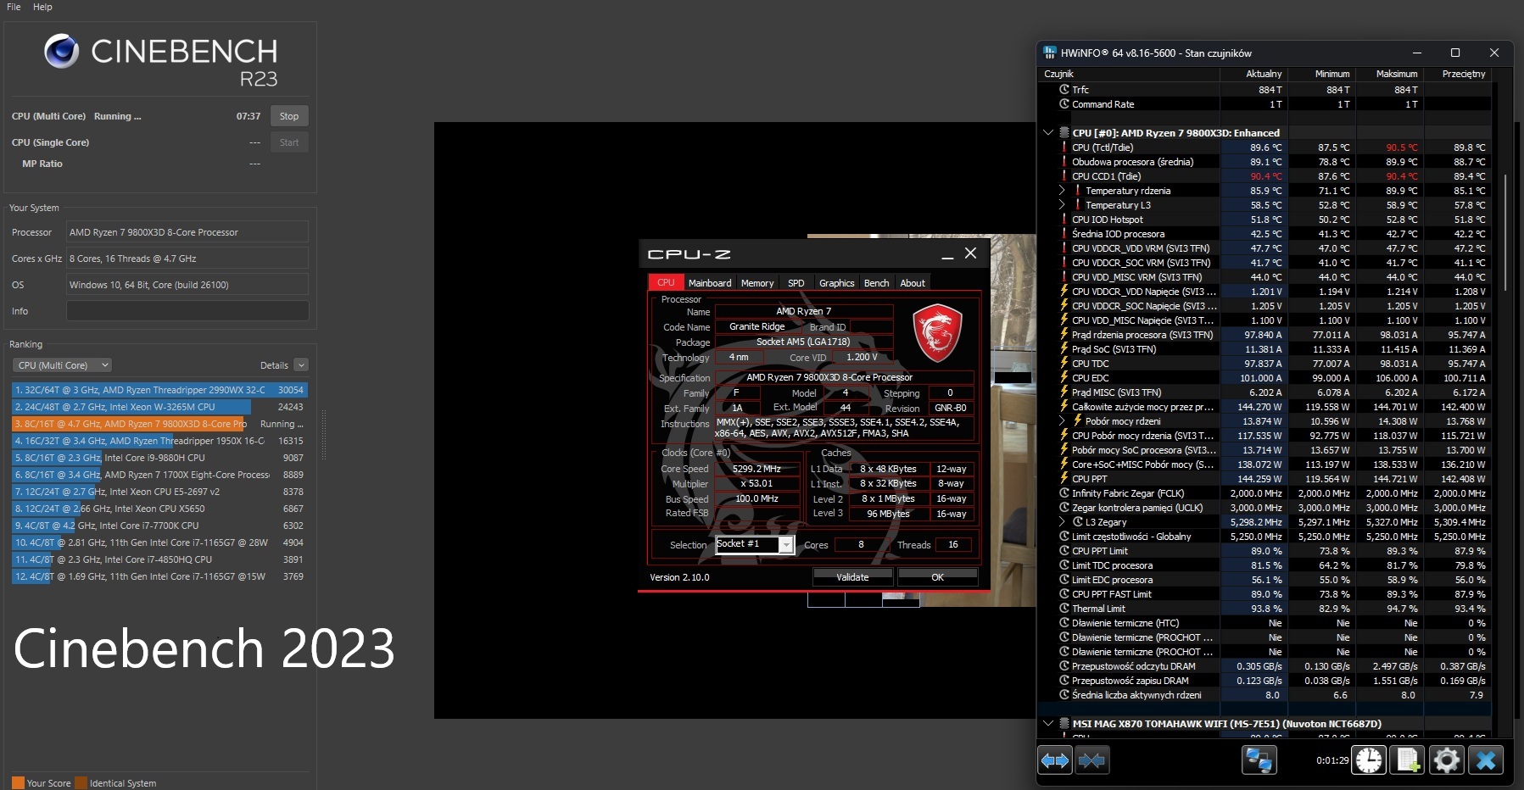Click chip icon beside CPU [#0] AMD Ryzen header
This screenshot has width=1524, height=790.
coord(1063,133)
